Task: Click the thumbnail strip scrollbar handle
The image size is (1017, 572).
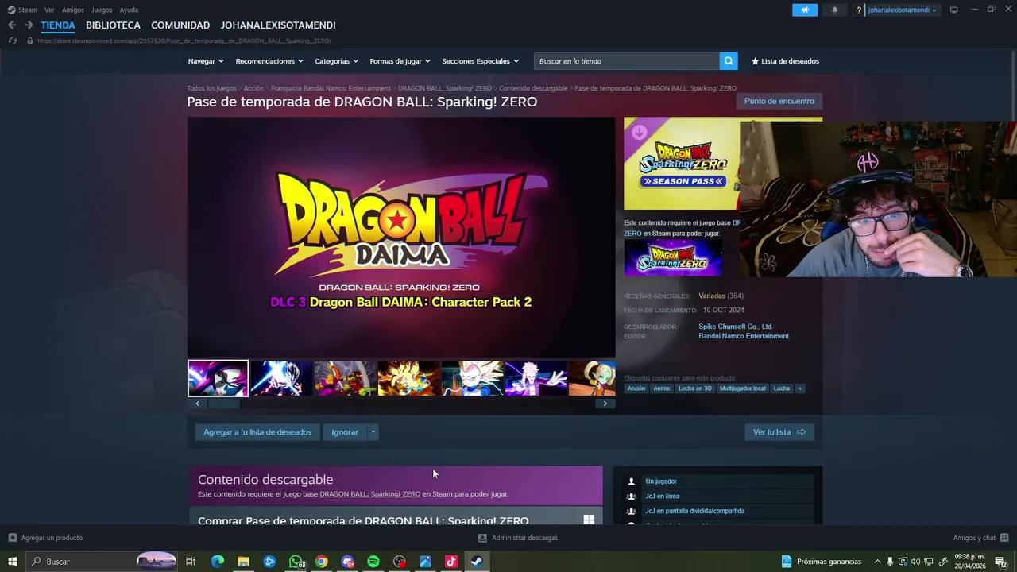Action: point(224,404)
